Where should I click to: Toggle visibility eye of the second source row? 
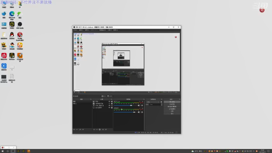(109, 104)
